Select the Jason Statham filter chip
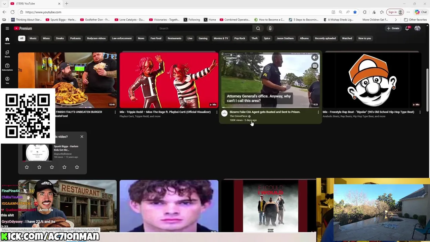 [285, 38]
